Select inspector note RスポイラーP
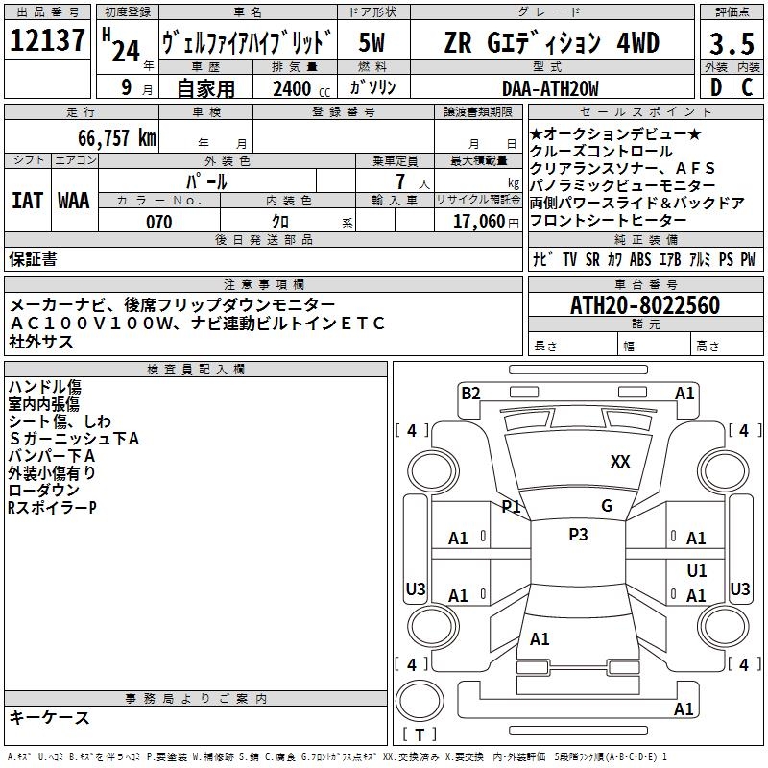This screenshot has width=768, height=768. click(52, 508)
